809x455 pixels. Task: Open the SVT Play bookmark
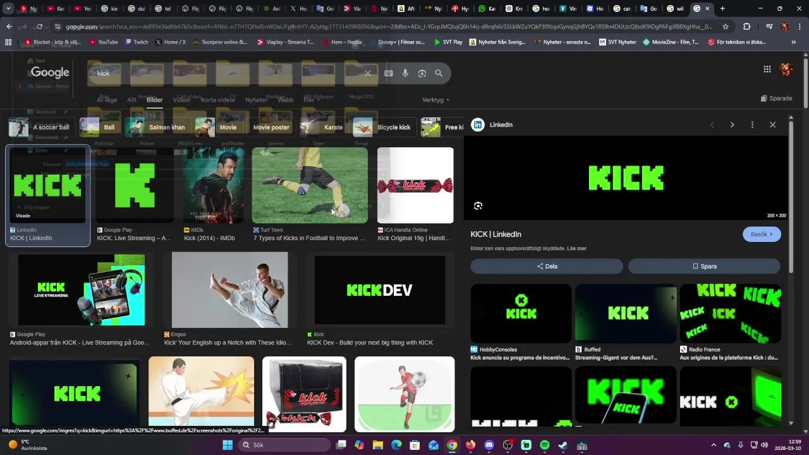click(447, 42)
